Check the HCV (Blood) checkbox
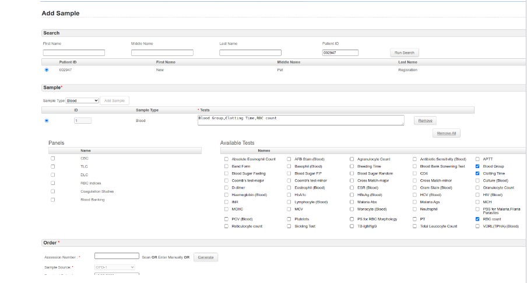Viewport: 527px width, 283px height. (414, 195)
